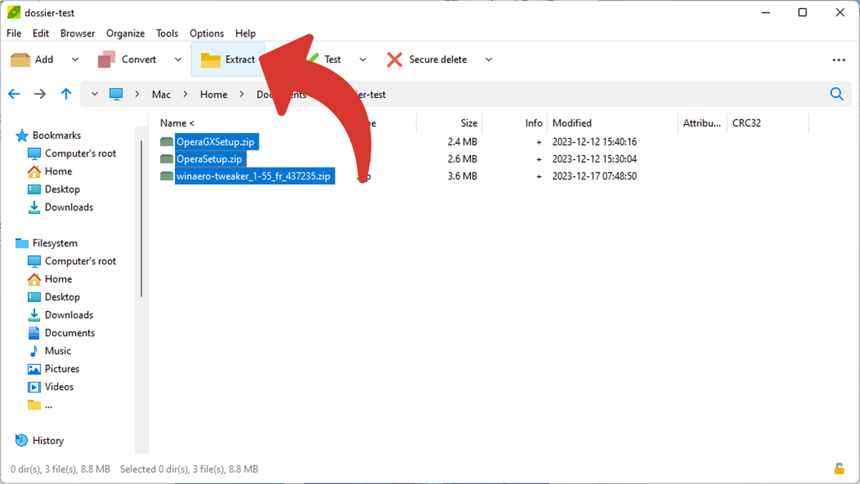
Task: Sort by the Size column header
Action: [x=469, y=123]
